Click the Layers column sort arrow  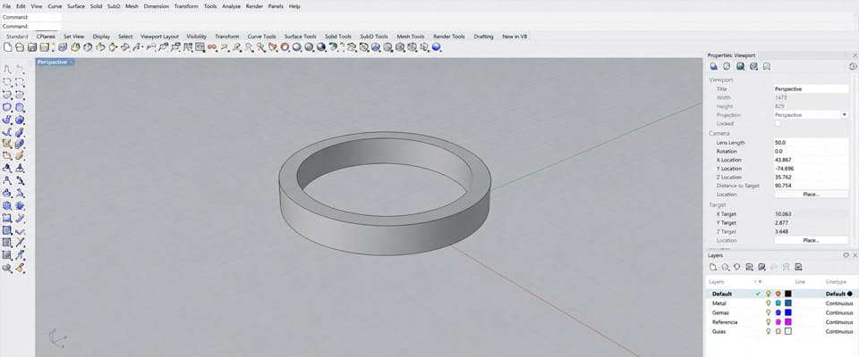click(759, 281)
